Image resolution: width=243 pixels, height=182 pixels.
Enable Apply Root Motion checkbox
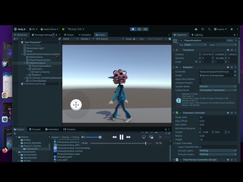click(200, 79)
